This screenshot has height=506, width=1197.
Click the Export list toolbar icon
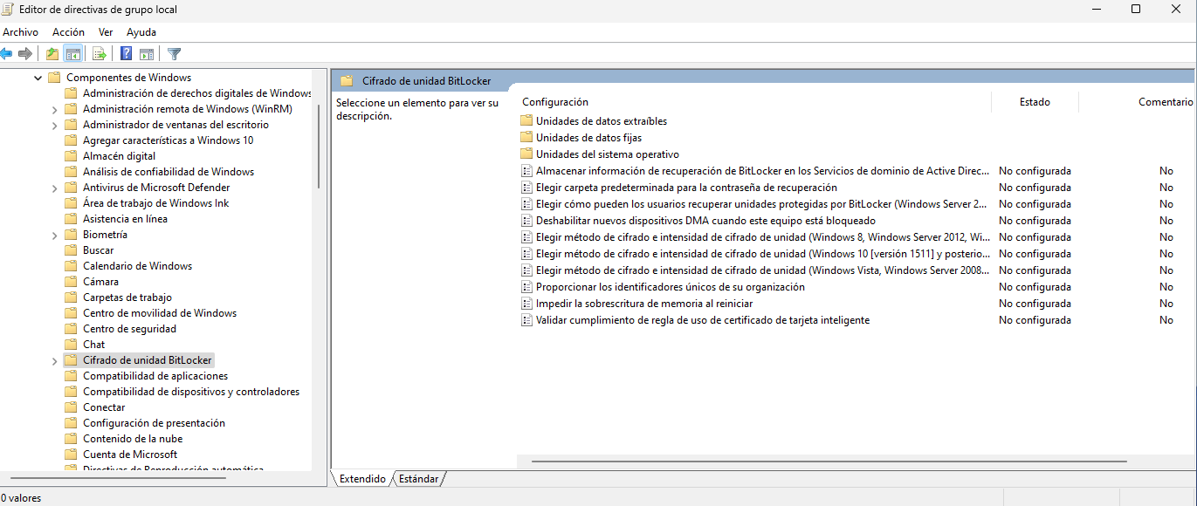[99, 54]
